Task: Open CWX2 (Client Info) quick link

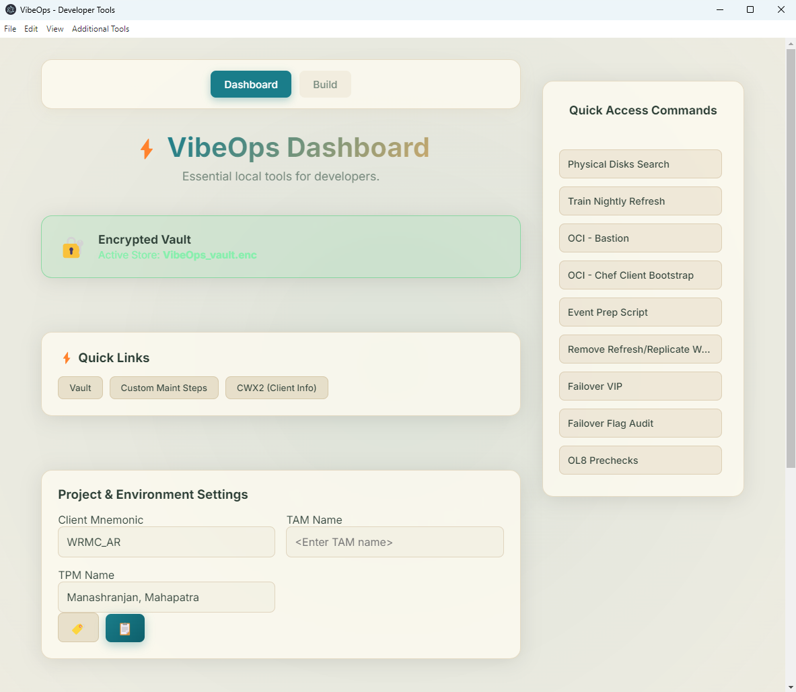Action: 277,388
